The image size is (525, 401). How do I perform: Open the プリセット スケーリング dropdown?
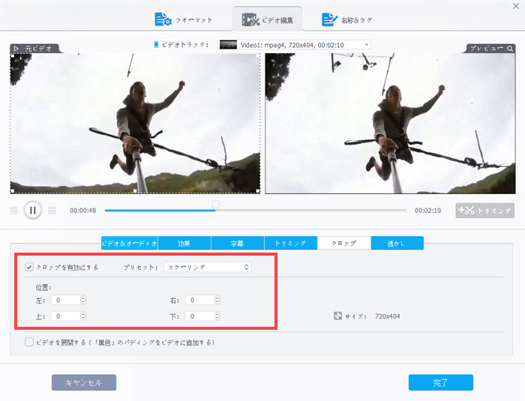(208, 267)
